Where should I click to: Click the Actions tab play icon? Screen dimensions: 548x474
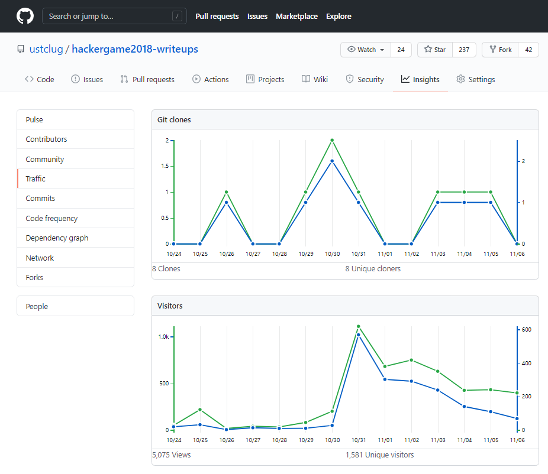tap(196, 79)
